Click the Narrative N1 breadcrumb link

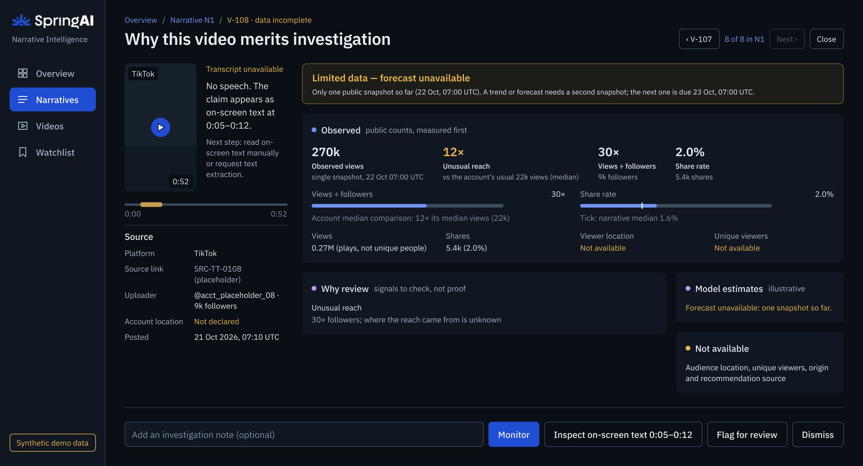[x=192, y=20]
